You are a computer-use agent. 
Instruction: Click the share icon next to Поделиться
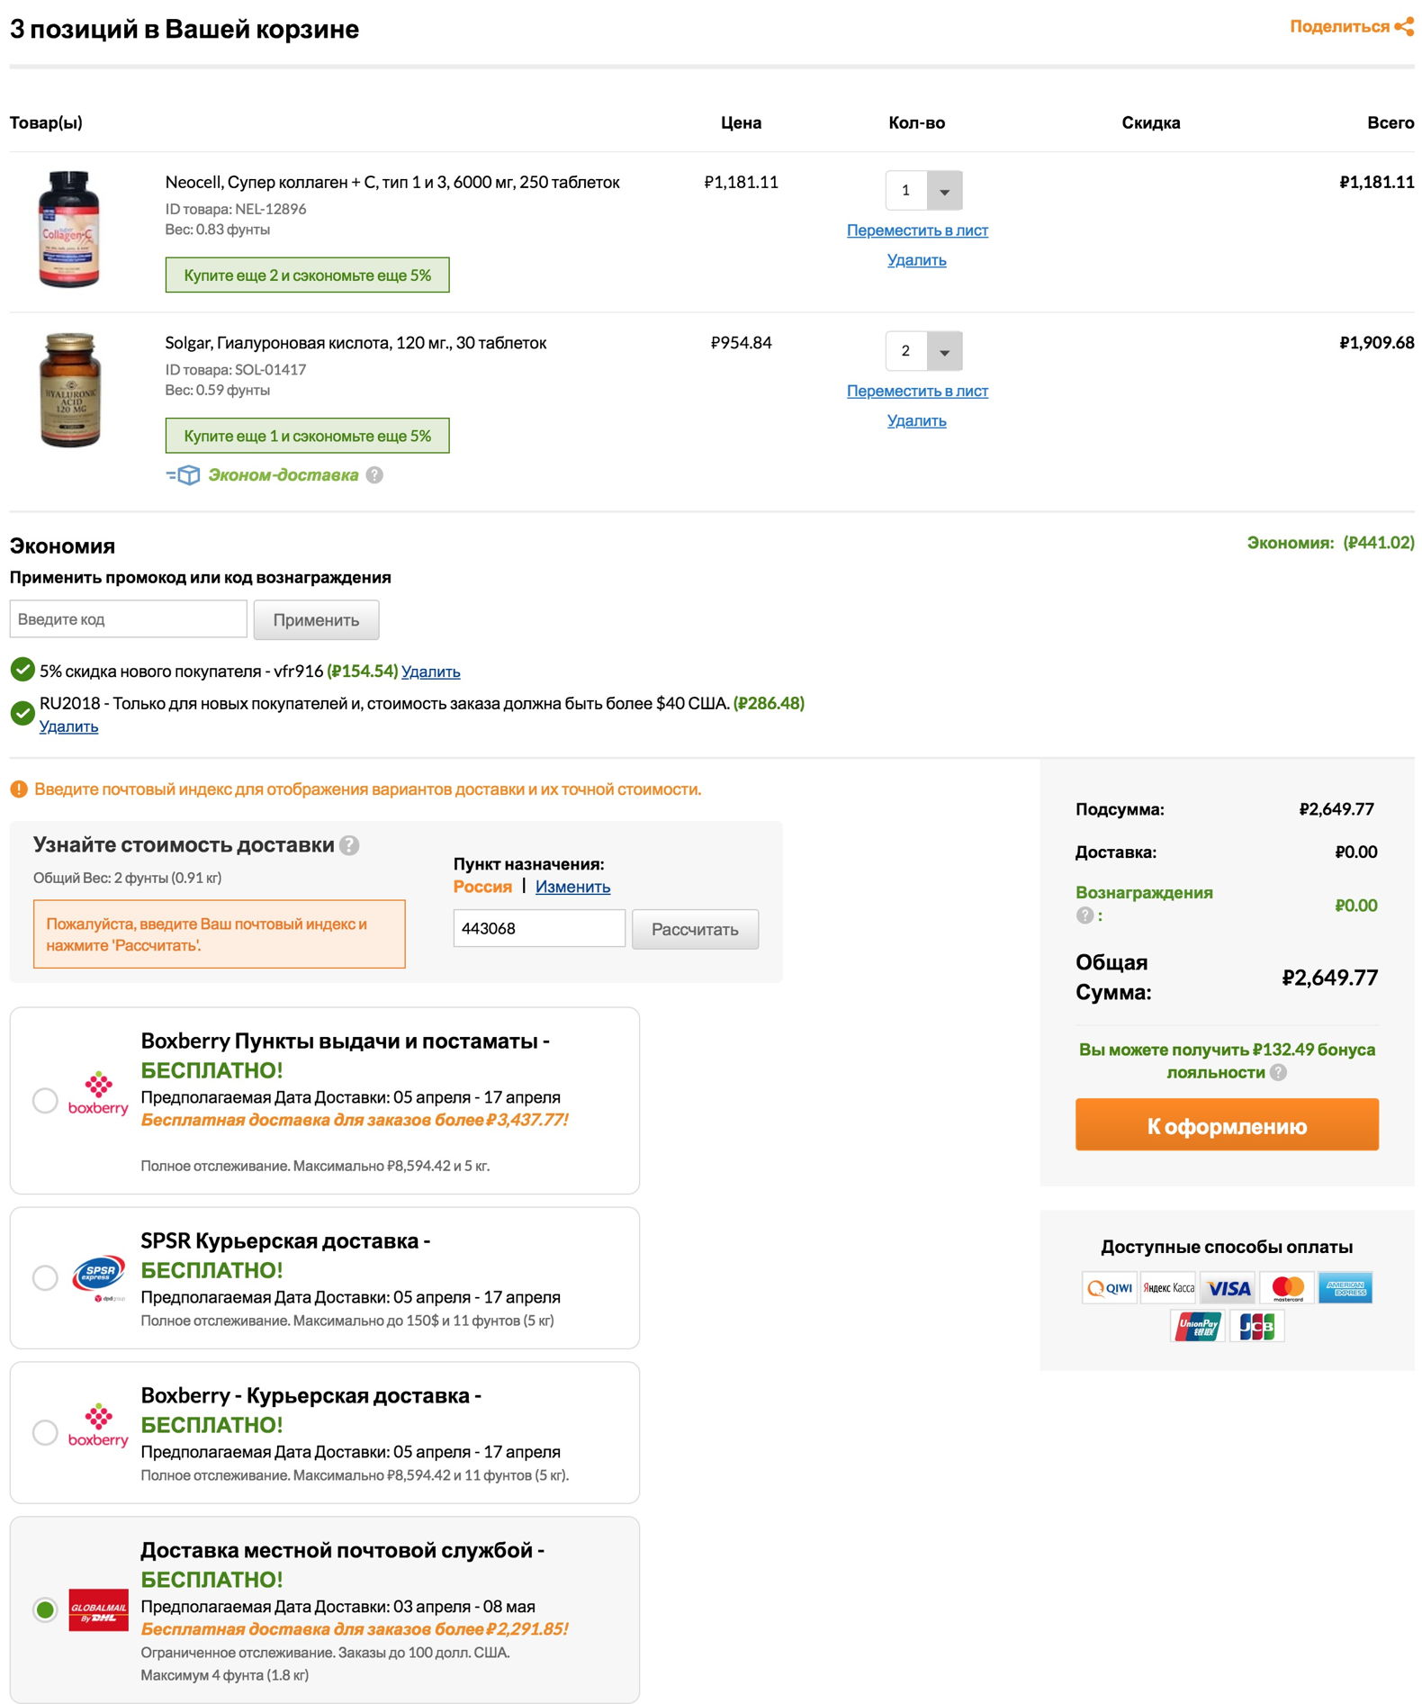coord(1404,27)
